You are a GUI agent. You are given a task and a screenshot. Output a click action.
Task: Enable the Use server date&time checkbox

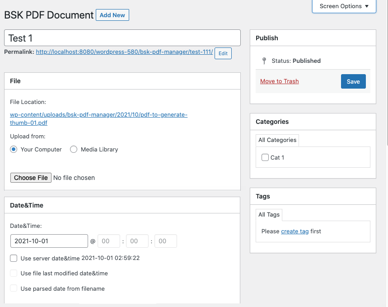coord(14,258)
